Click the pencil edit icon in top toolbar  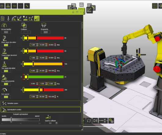click(x=27, y=6)
